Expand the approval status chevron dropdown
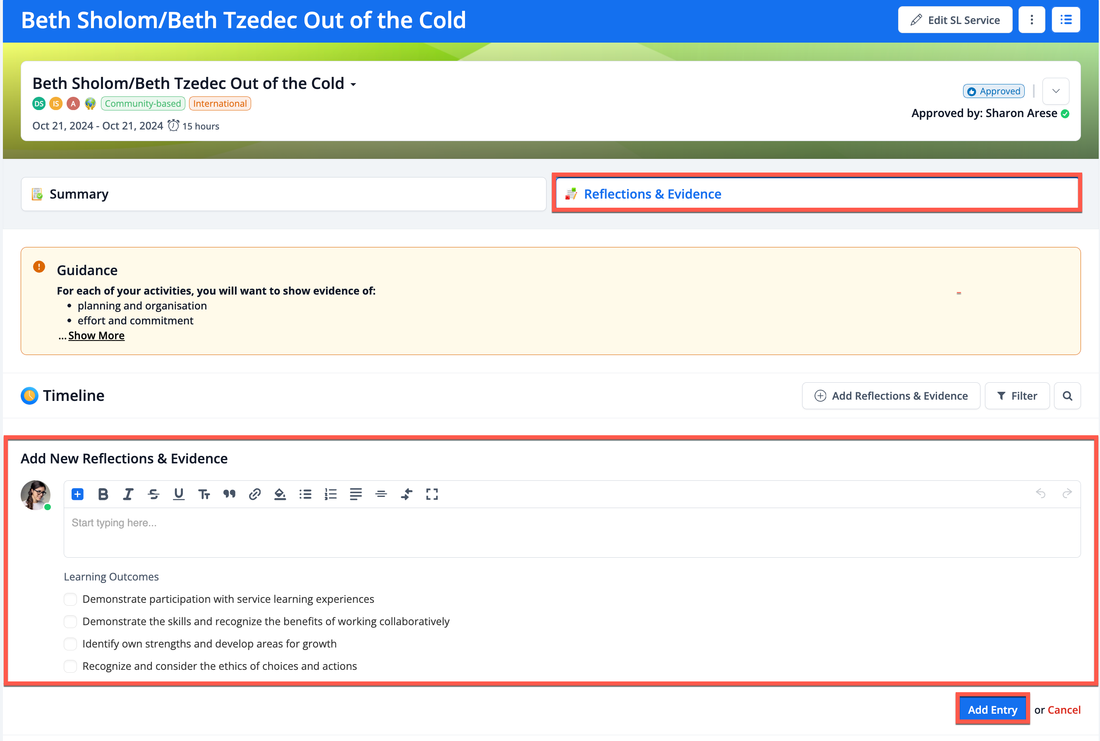This screenshot has width=1100, height=741. [1056, 91]
